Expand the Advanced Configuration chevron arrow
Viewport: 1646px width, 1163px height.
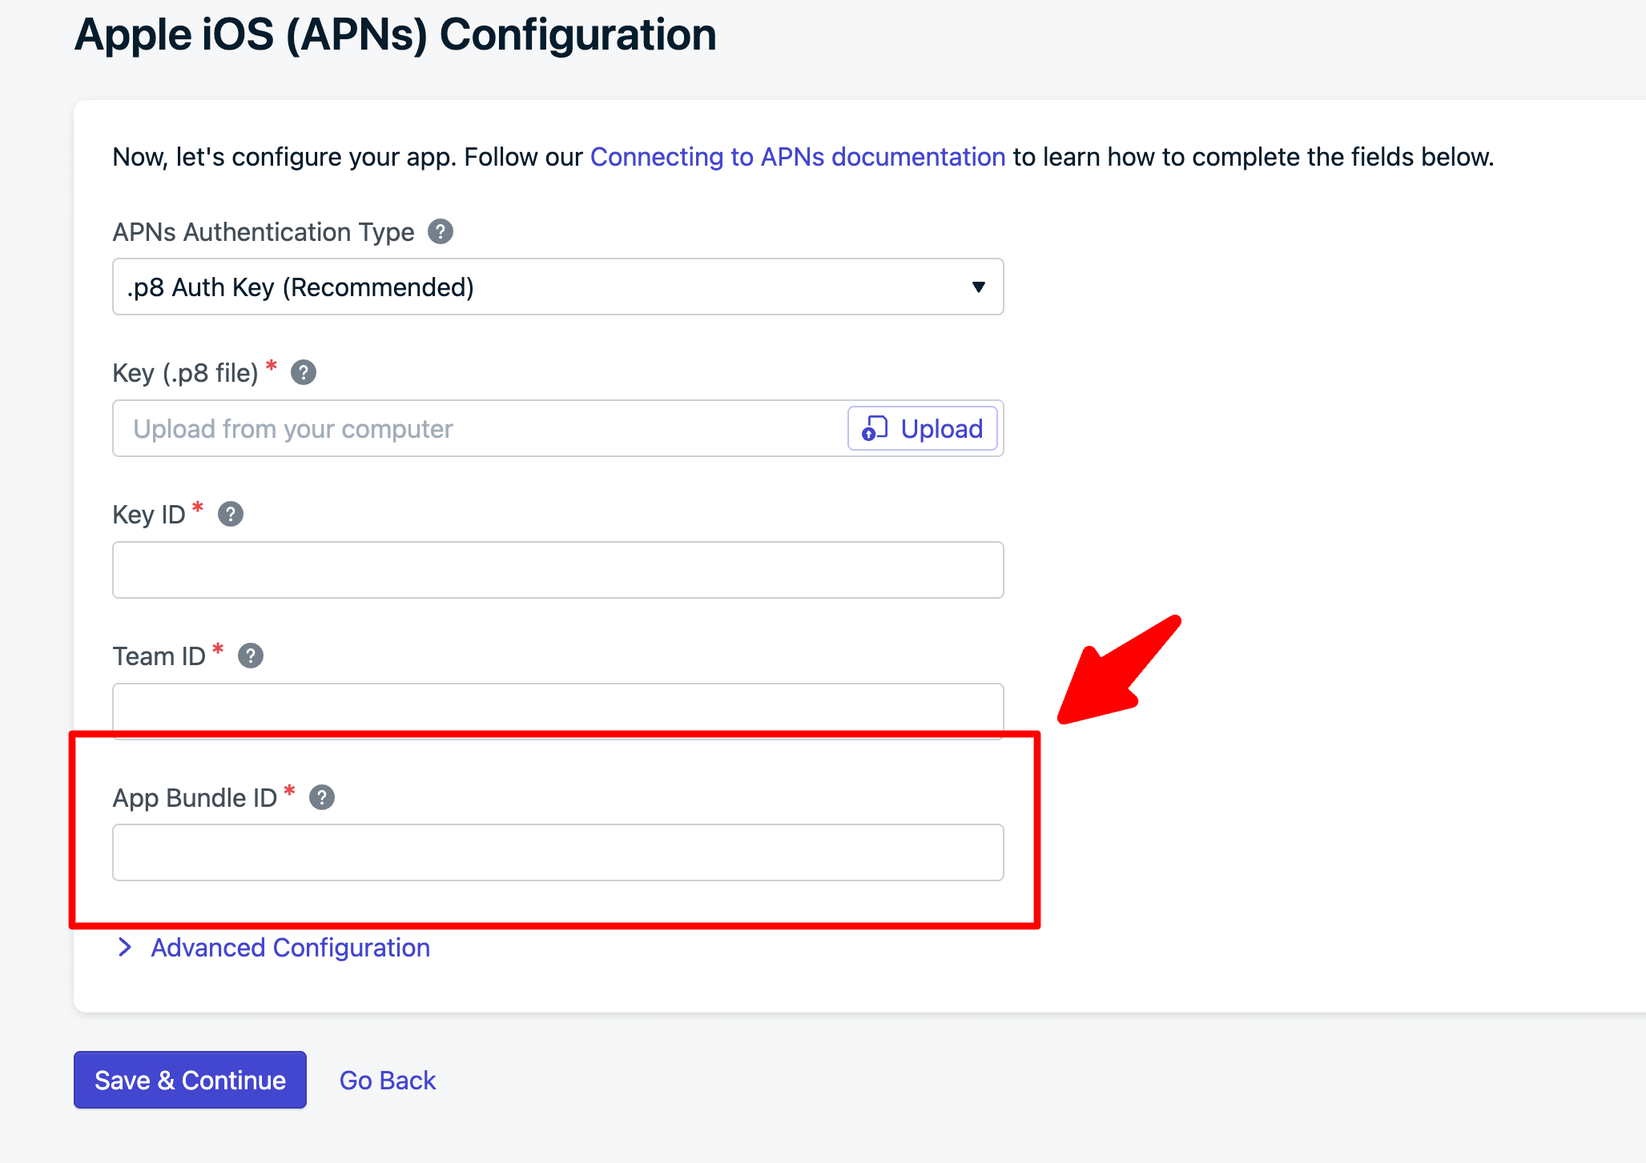point(125,948)
